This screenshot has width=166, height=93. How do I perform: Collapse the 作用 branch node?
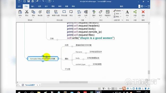point(72,47)
